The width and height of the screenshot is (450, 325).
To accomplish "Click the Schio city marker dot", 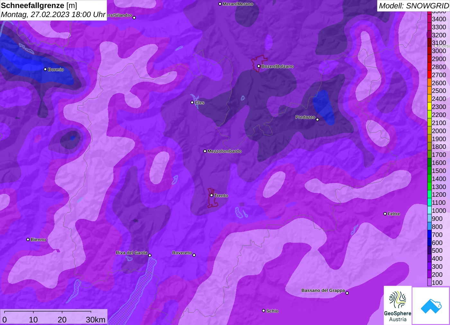I will [264, 311].
